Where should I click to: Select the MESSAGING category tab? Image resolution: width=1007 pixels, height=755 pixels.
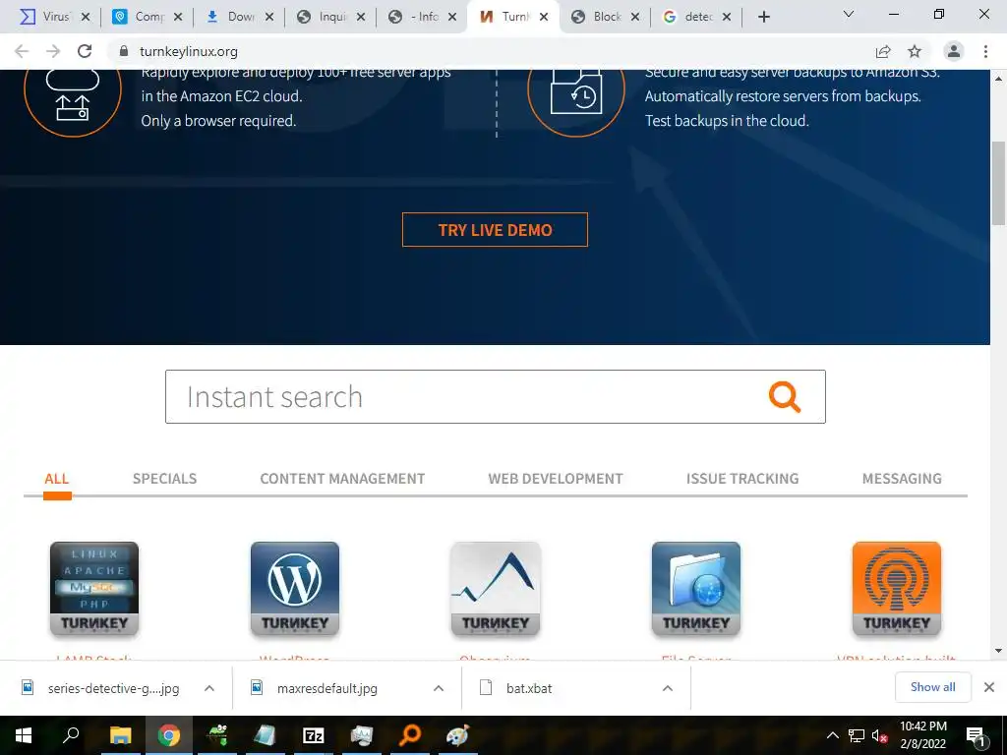pos(902,479)
